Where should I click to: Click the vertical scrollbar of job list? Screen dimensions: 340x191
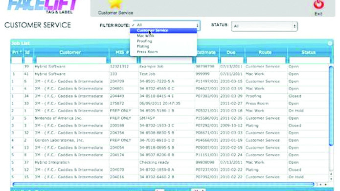[331, 106]
